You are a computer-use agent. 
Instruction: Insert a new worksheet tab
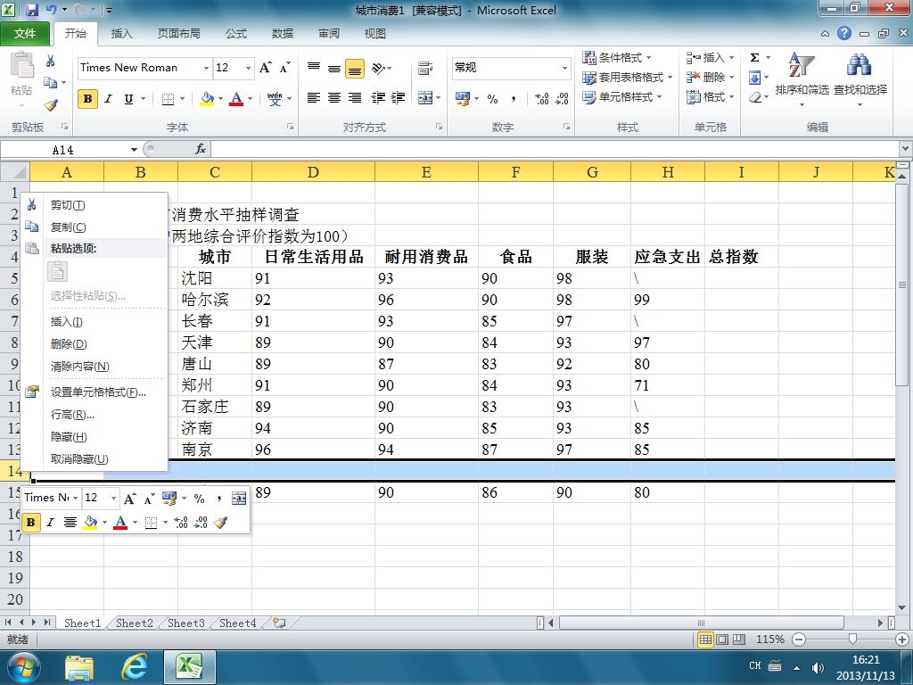(279, 623)
